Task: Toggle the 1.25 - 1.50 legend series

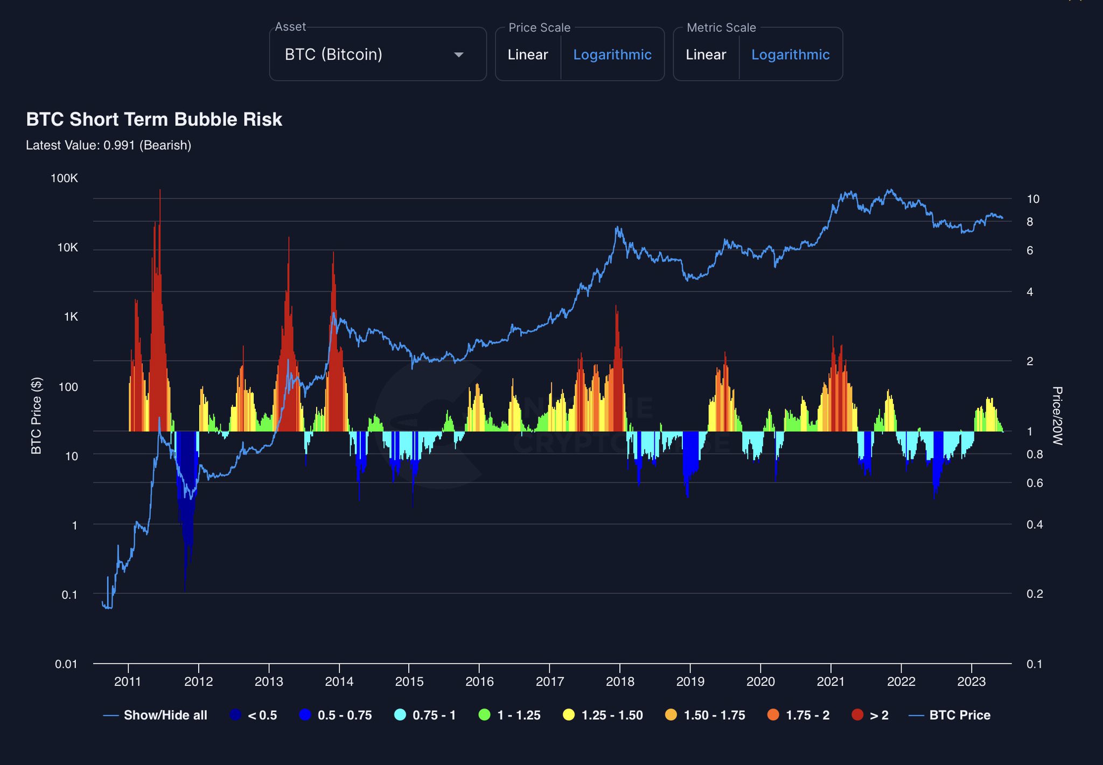Action: [x=603, y=715]
